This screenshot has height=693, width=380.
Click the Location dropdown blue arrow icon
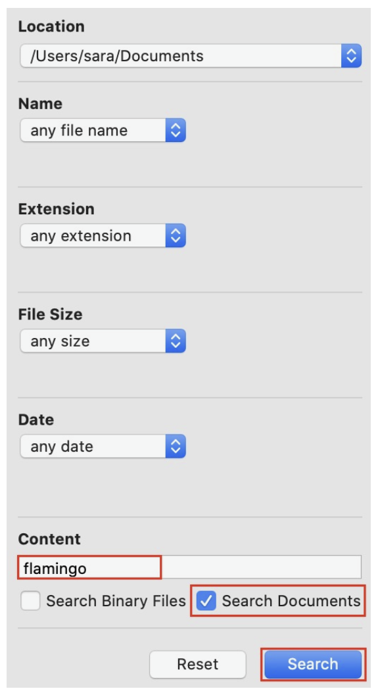pos(351,56)
